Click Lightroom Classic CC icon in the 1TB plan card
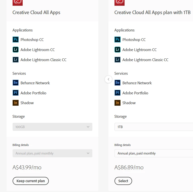The image size is (193, 192). coord(118,60)
